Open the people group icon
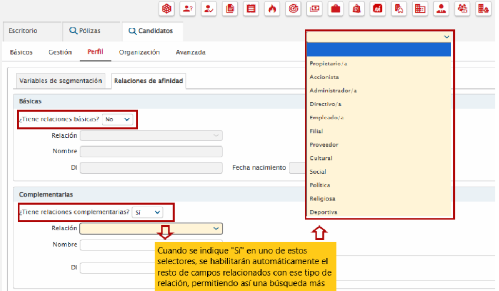This screenshot has width=499, height=291. point(462,9)
